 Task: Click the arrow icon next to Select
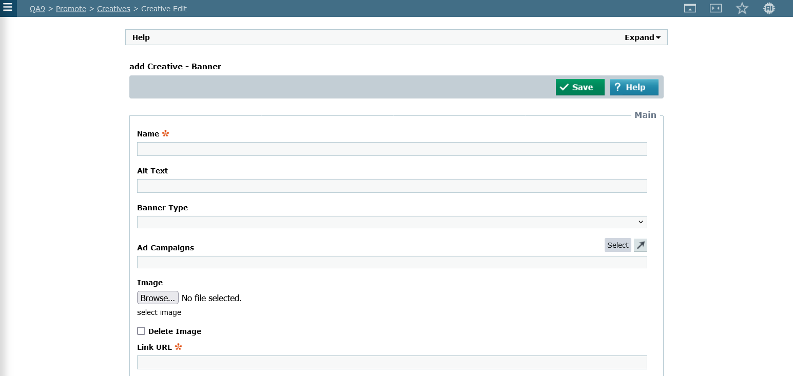tap(640, 245)
